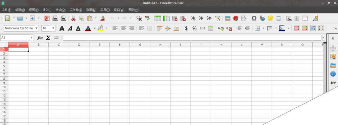Viewport: 338px width, 125px height.
Task: Insert a comment with the yellow bubble
Action: (270, 18)
